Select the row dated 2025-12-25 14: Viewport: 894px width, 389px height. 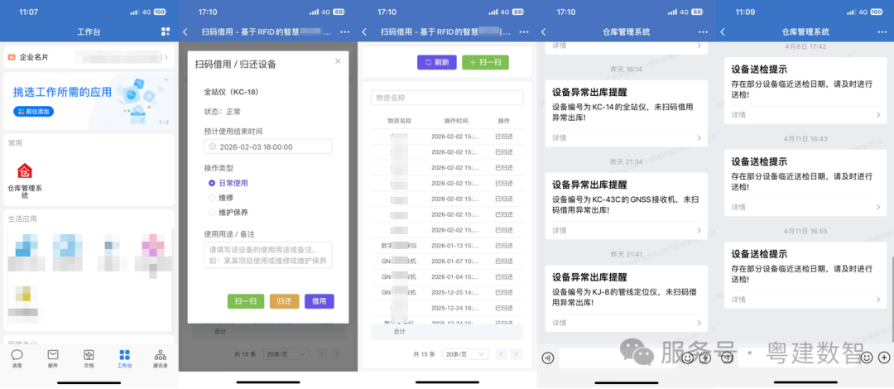pos(447,292)
